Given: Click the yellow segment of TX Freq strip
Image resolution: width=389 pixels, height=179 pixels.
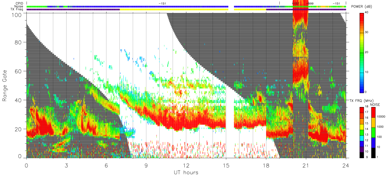Looking at the screenshot, I should (174, 9).
